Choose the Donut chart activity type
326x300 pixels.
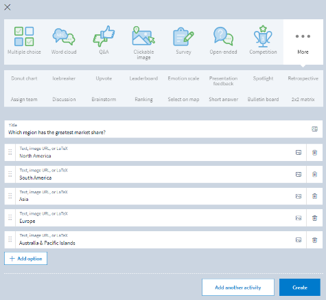point(24,78)
